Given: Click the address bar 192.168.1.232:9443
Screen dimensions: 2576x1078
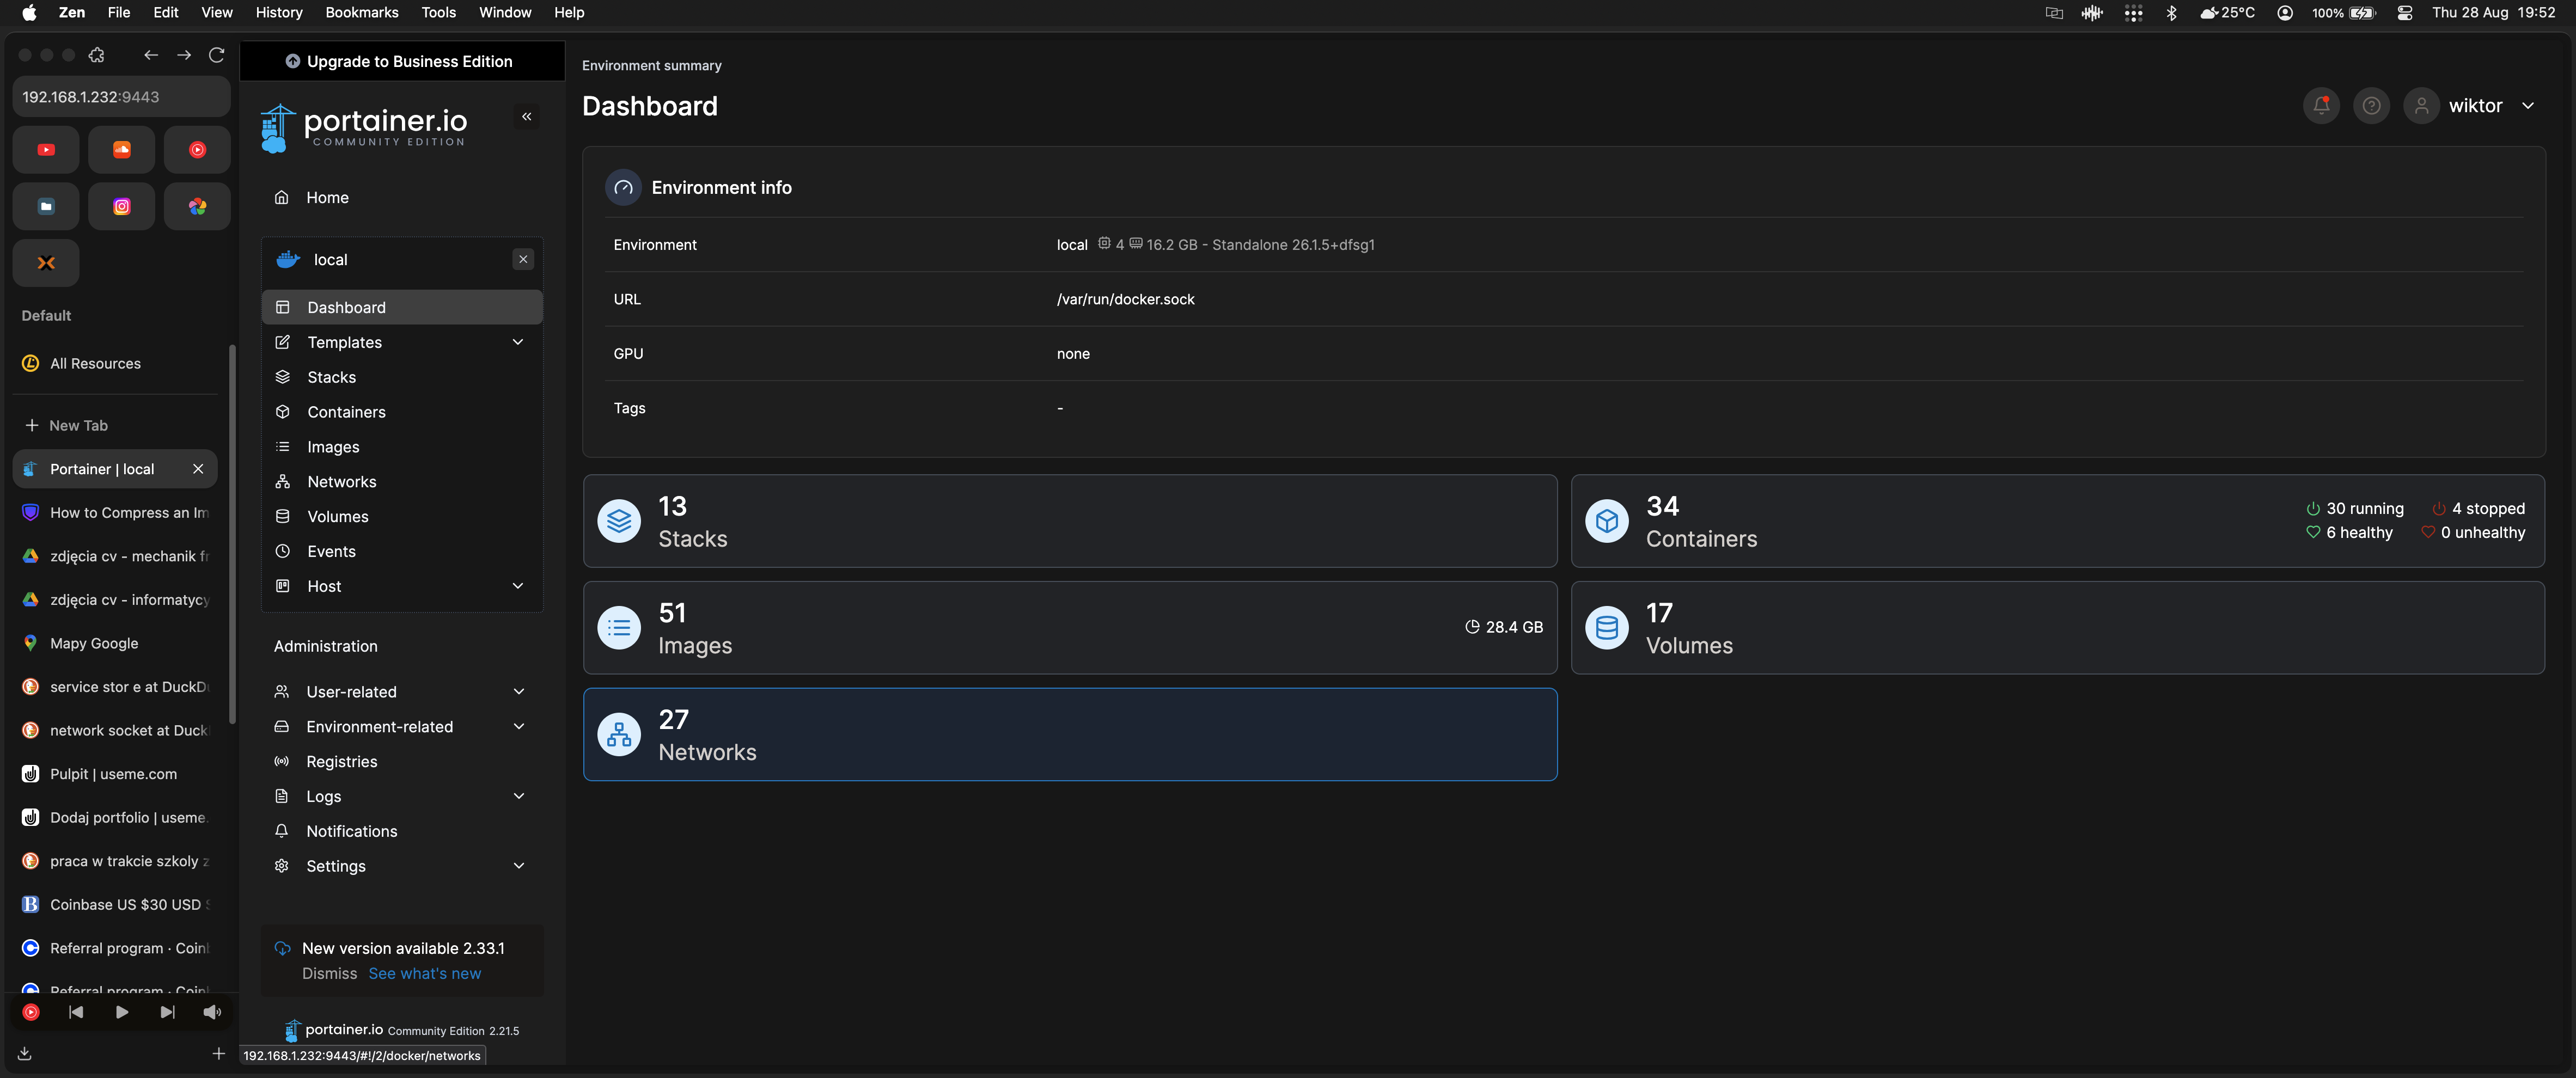Looking at the screenshot, I should 121,97.
